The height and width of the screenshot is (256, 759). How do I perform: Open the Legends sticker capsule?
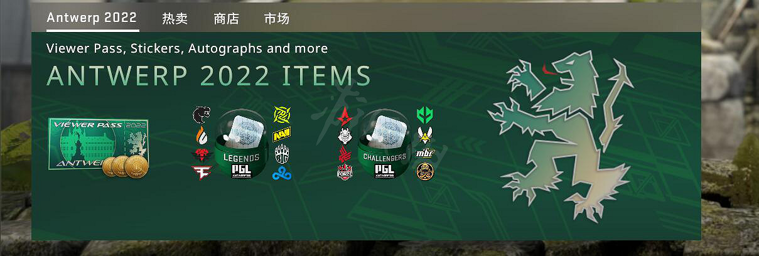click(241, 143)
